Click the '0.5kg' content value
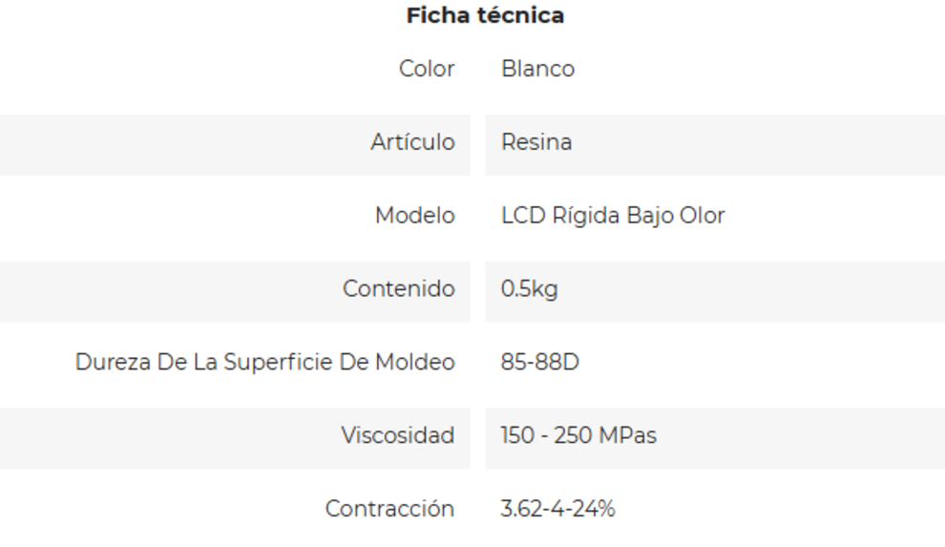The image size is (945, 547). (x=529, y=289)
